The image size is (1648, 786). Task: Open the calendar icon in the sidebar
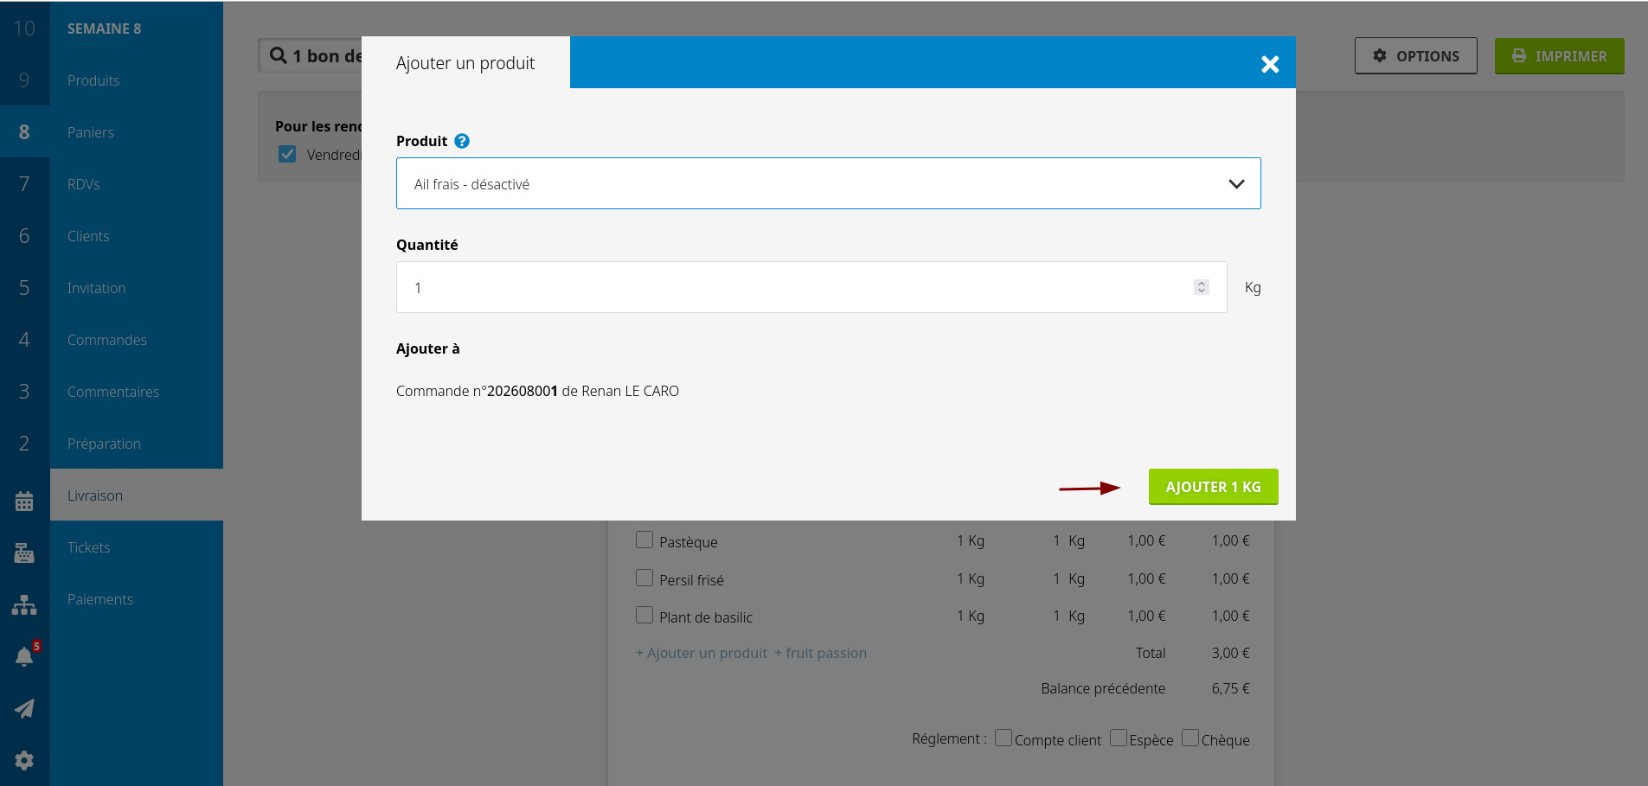[24, 502]
